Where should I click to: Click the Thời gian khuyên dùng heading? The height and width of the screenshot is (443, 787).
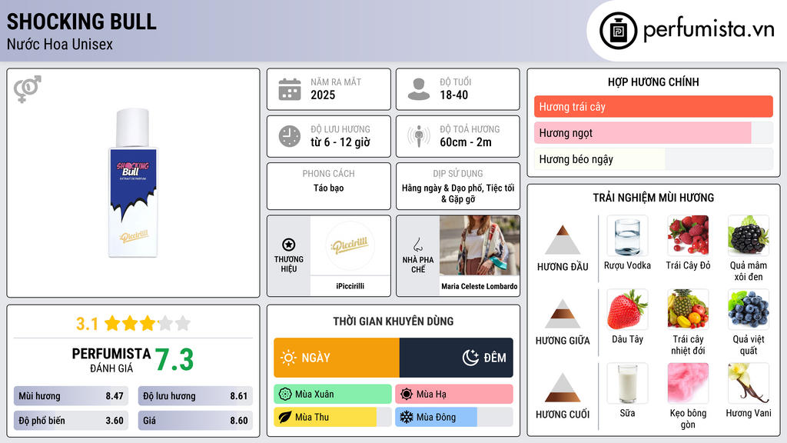click(393, 321)
